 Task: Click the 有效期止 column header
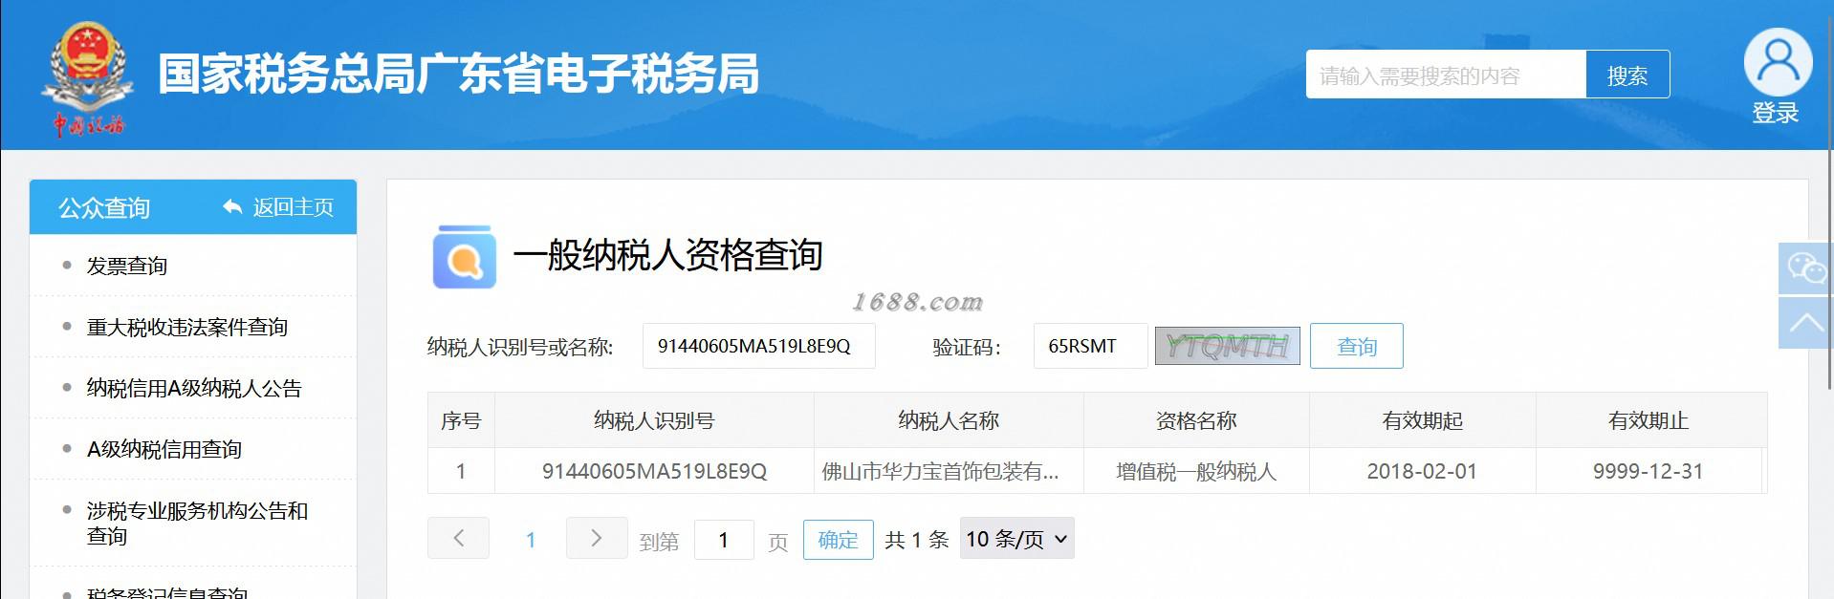click(1648, 420)
